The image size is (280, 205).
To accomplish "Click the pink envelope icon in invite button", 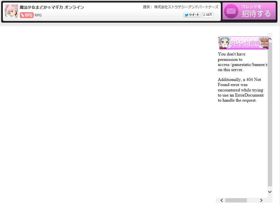I will click(231, 11).
